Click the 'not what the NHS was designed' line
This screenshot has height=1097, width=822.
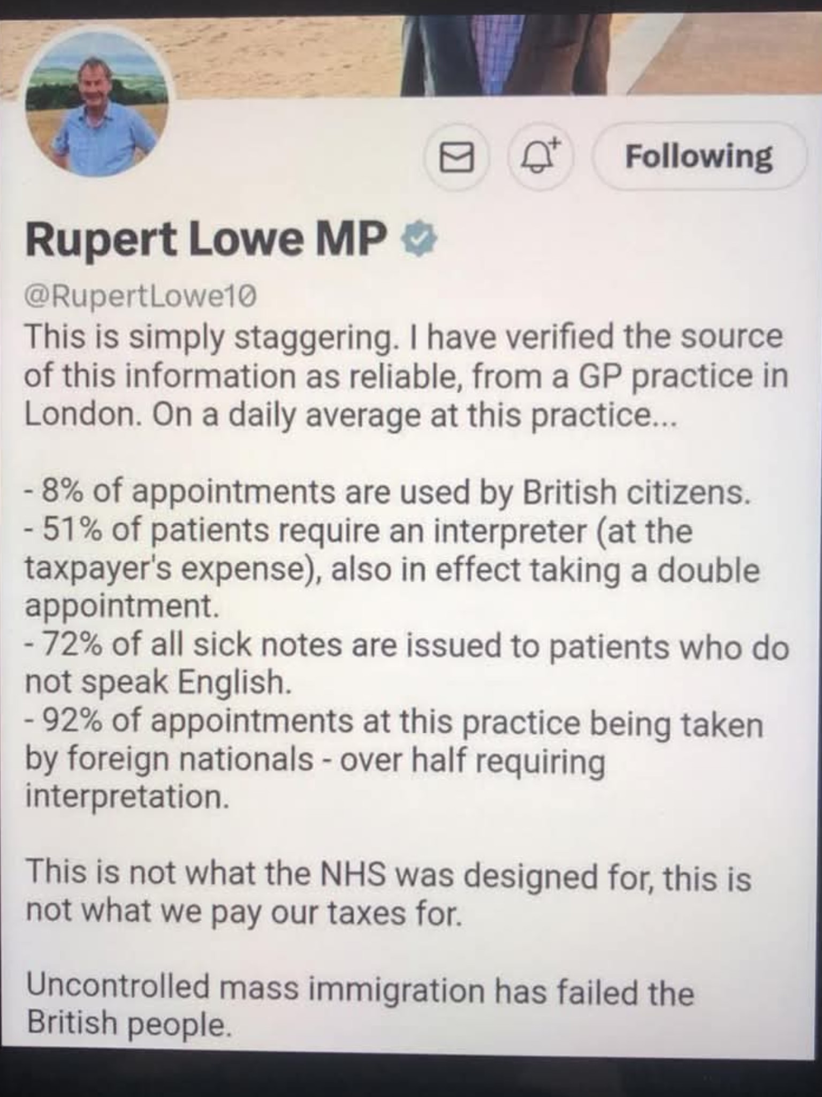point(388,878)
